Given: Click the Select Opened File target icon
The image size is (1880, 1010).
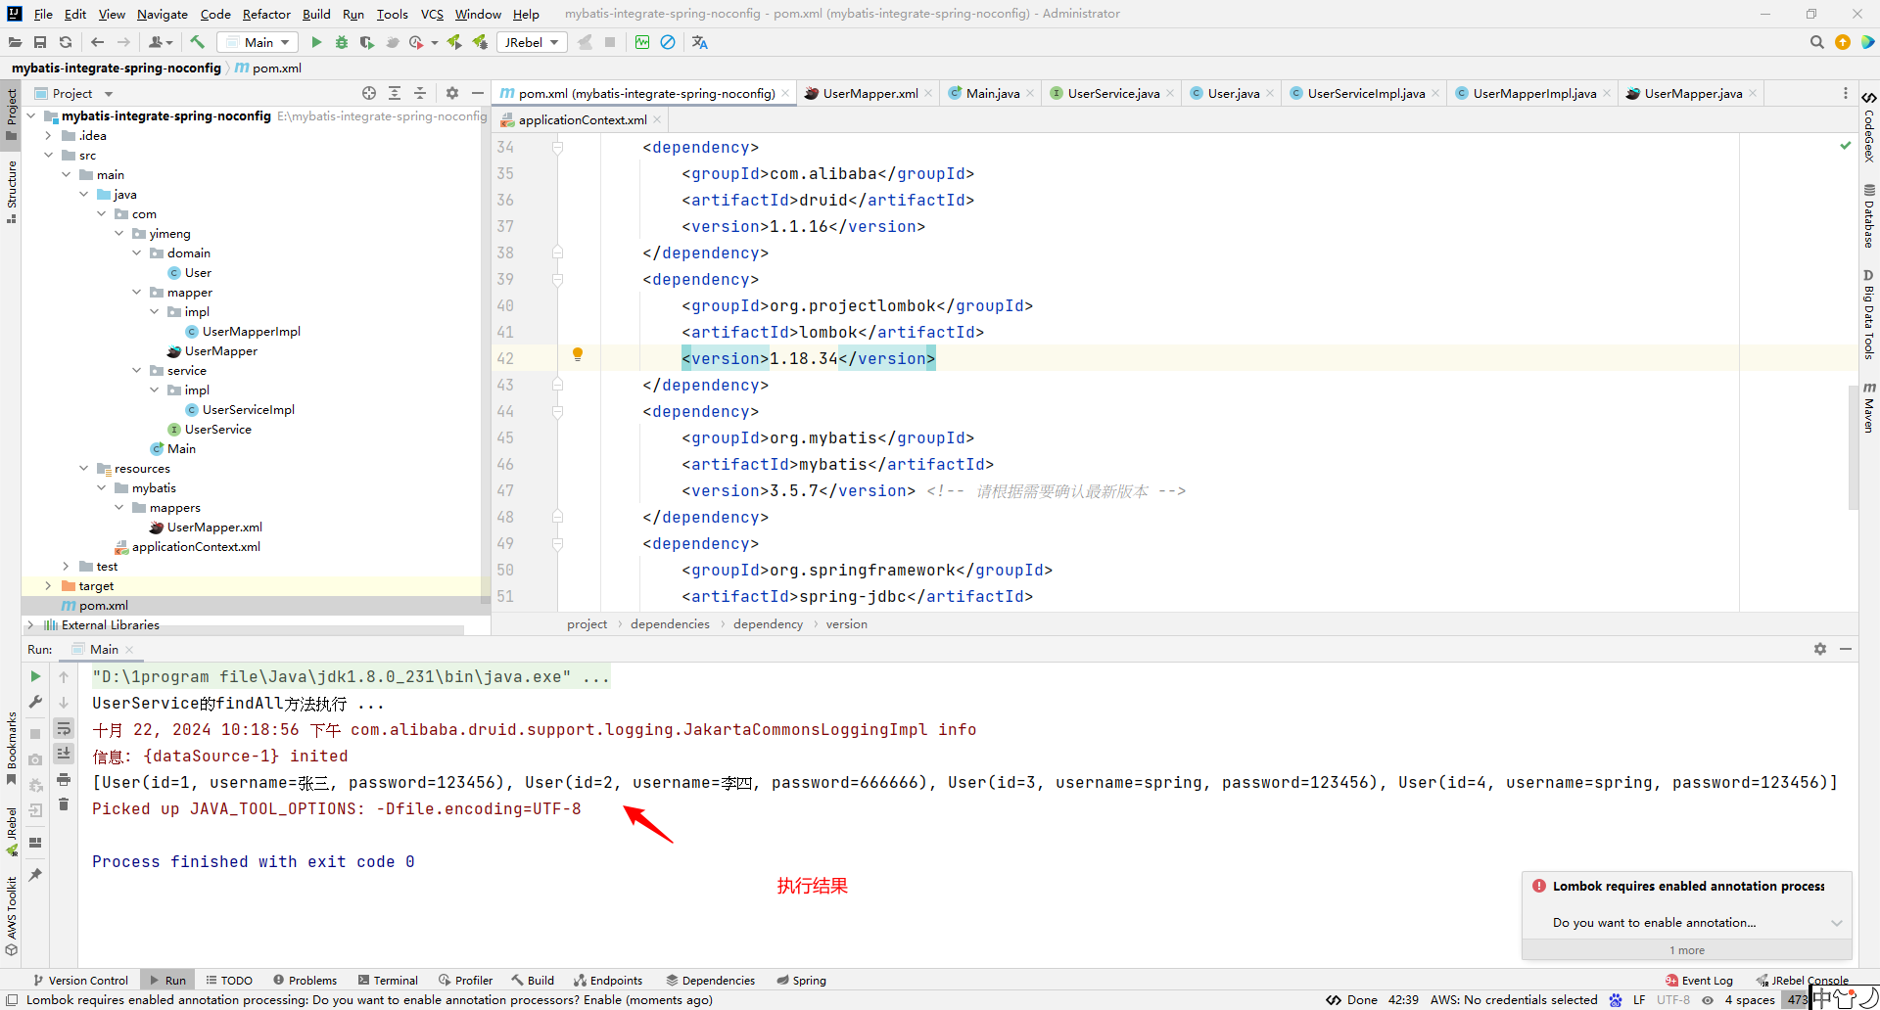Looking at the screenshot, I should tap(369, 93).
